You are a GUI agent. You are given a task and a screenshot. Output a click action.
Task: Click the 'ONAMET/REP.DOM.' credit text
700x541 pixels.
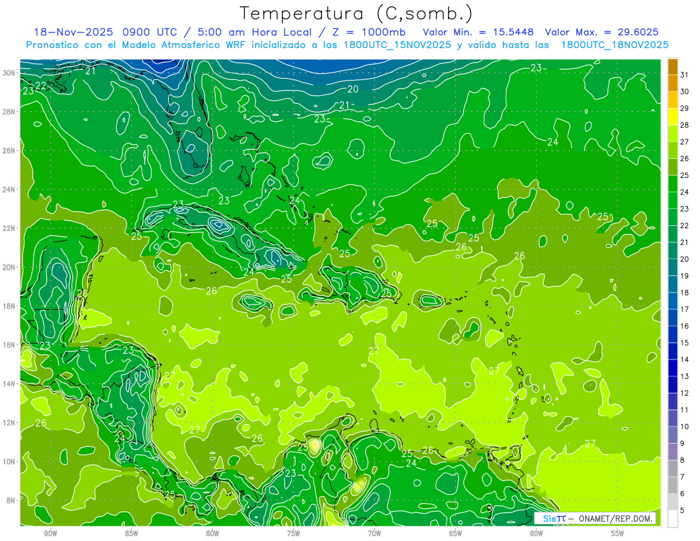615,518
